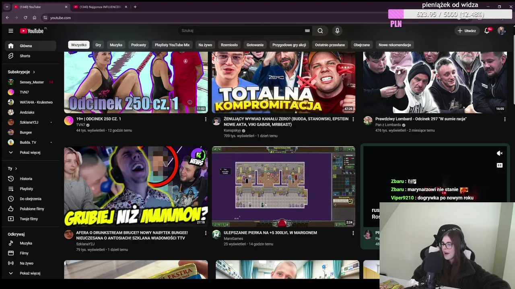Open Historia in the sidebar
515x289 pixels.
[x=31, y=179]
